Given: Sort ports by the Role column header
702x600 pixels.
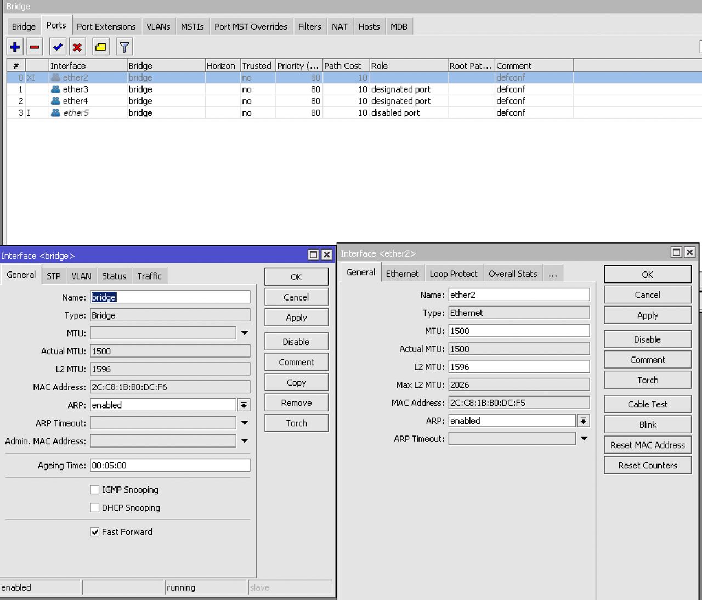Looking at the screenshot, I should coord(409,66).
